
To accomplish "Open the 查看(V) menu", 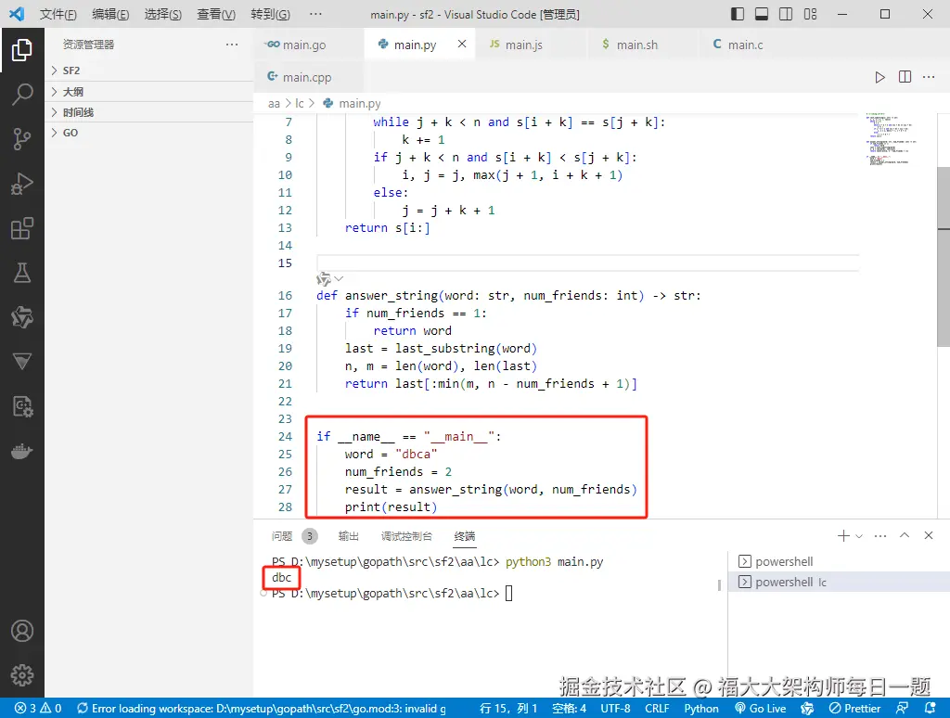I will [x=216, y=14].
